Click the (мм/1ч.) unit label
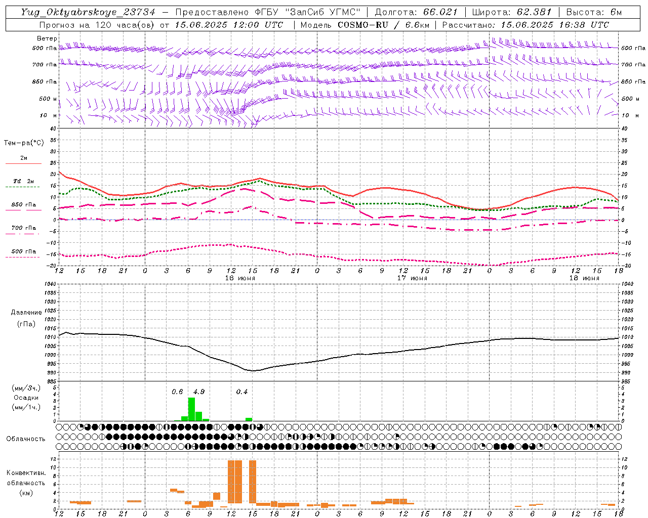The height and width of the screenshot is (518, 648). click(x=26, y=407)
